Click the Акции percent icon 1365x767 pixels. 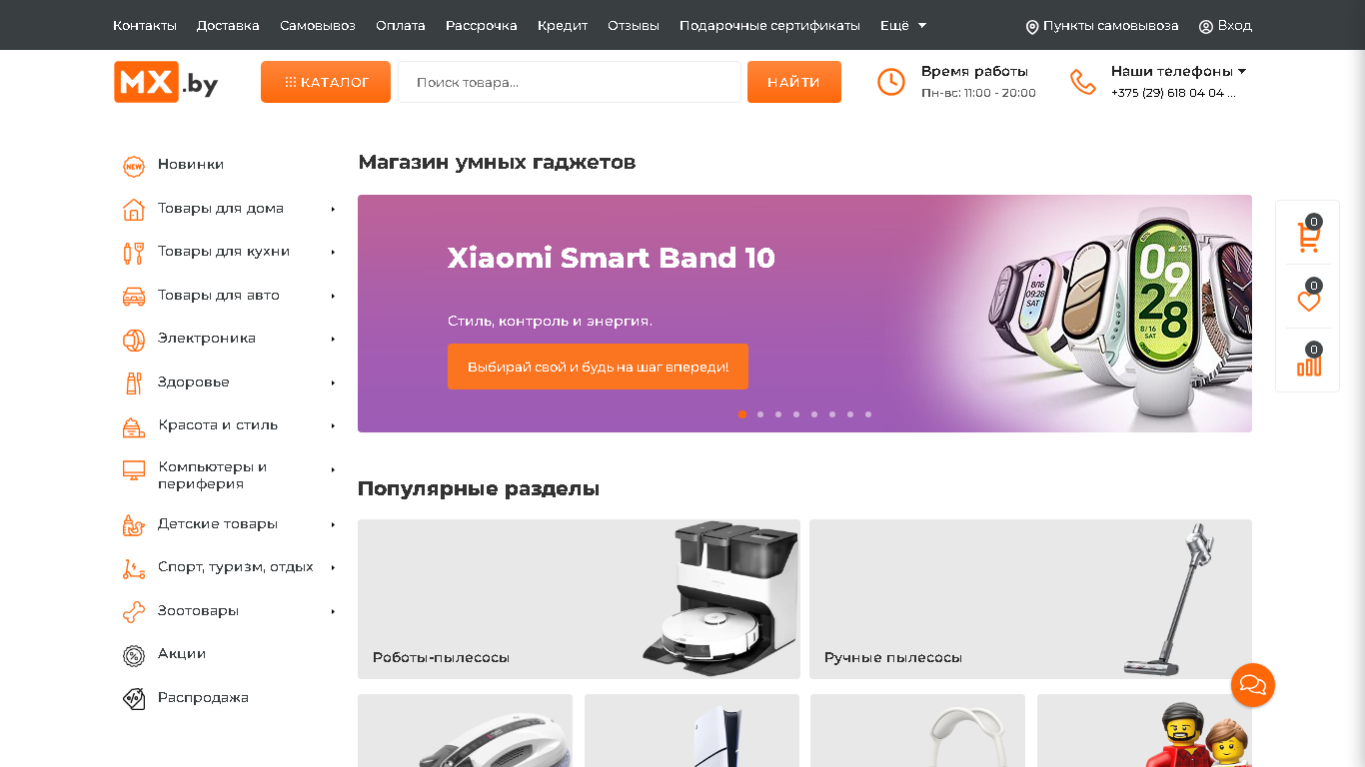[x=134, y=655]
